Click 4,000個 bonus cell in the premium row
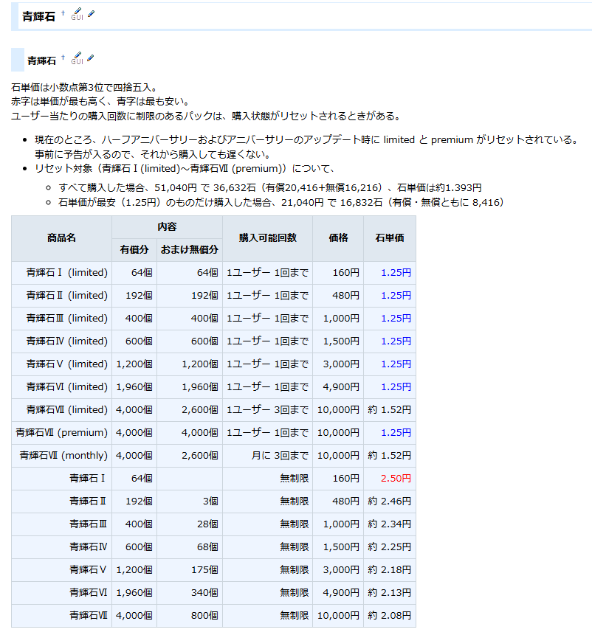This screenshot has width=592, height=635. (189, 433)
